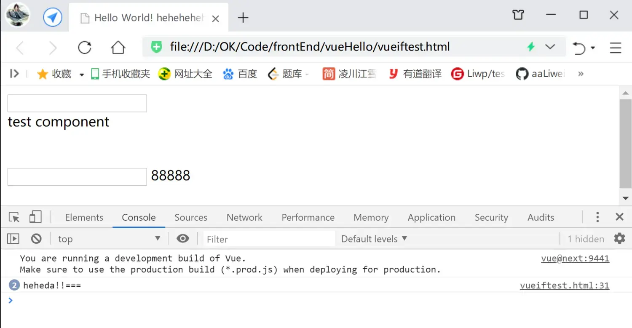Switch to the Sources tab
This screenshot has width=632, height=328.
(x=191, y=217)
